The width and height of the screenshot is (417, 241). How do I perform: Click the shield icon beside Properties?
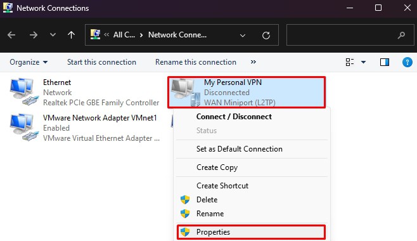[185, 232]
